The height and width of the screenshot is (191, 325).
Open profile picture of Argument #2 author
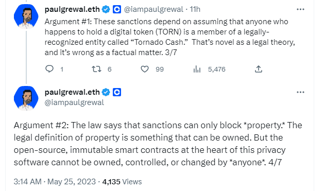26,98
